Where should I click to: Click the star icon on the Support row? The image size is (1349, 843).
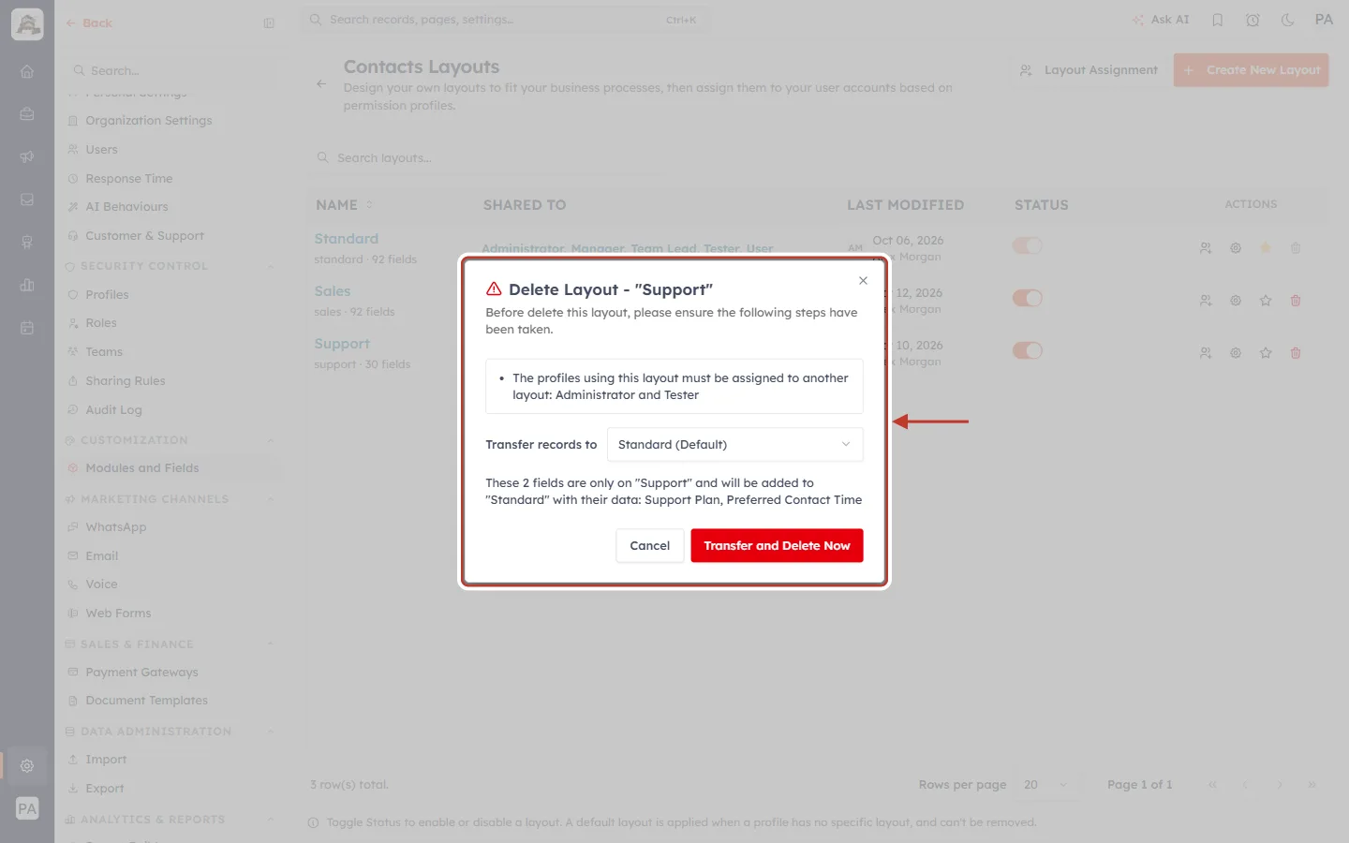[x=1266, y=353]
